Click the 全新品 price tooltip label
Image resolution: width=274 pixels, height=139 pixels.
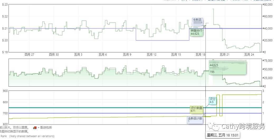tap(197, 20)
